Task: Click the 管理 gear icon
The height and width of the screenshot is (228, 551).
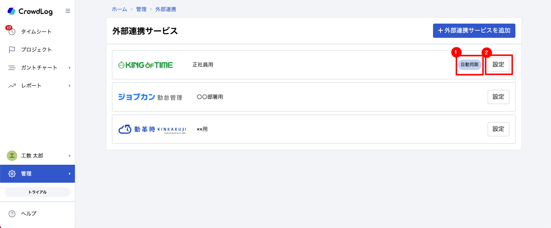Action: 12,174
